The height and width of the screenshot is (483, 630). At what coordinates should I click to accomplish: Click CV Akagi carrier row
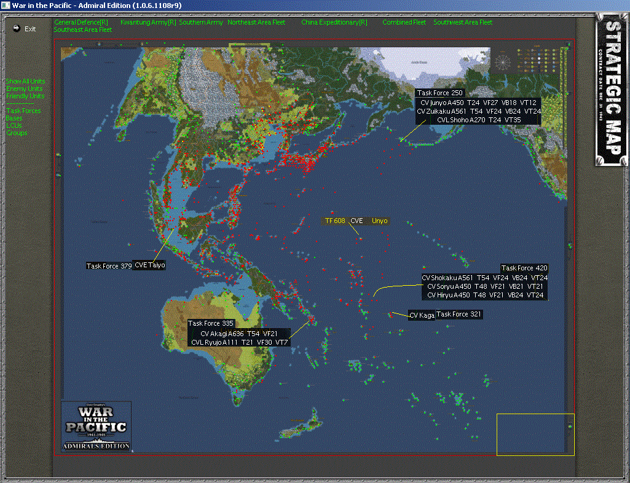[239, 334]
